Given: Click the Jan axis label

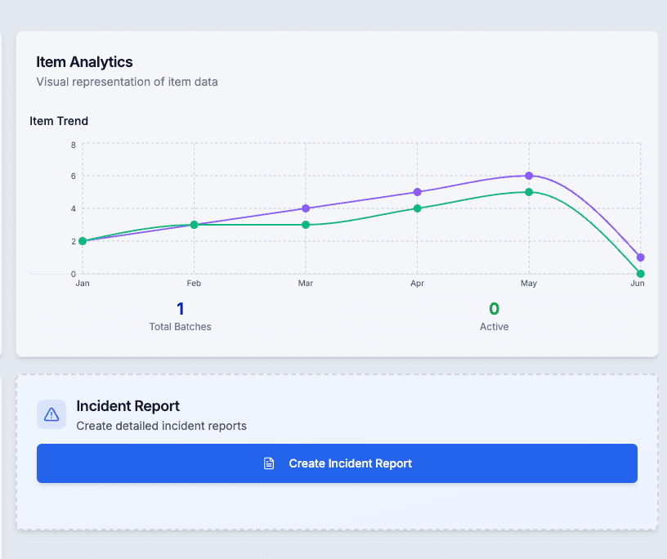Looking at the screenshot, I should pos(82,283).
